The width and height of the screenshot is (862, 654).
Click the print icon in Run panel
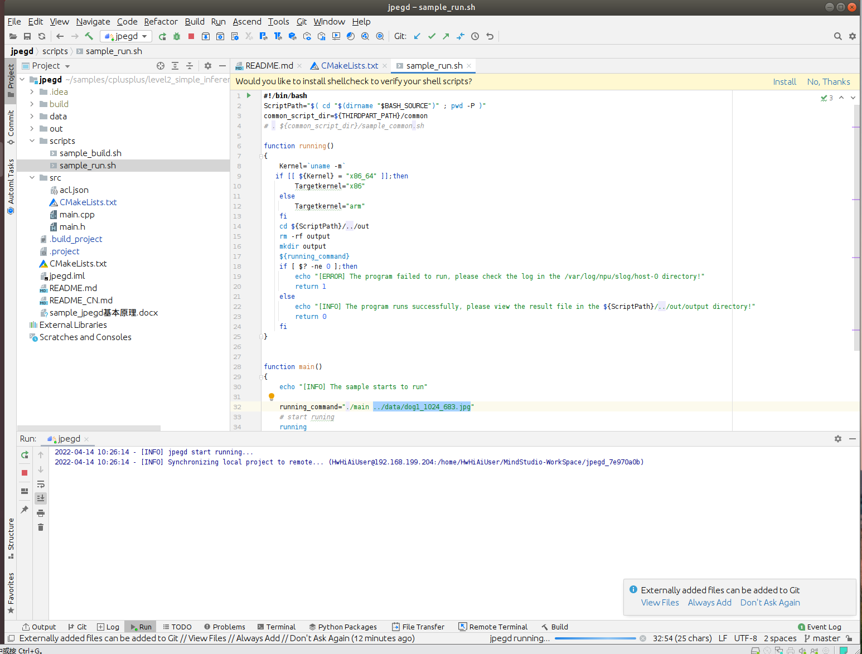coord(41,513)
